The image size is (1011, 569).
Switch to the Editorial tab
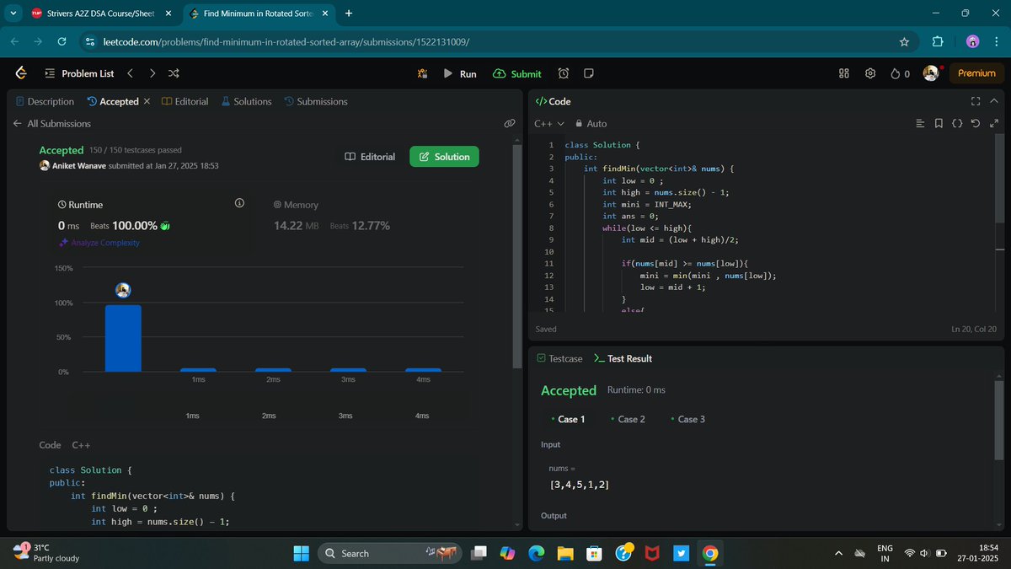coord(185,101)
